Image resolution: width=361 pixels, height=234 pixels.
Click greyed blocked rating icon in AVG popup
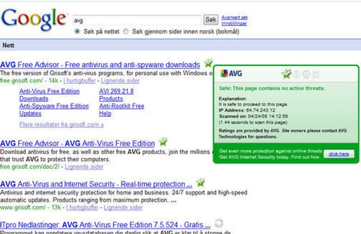click(316, 74)
